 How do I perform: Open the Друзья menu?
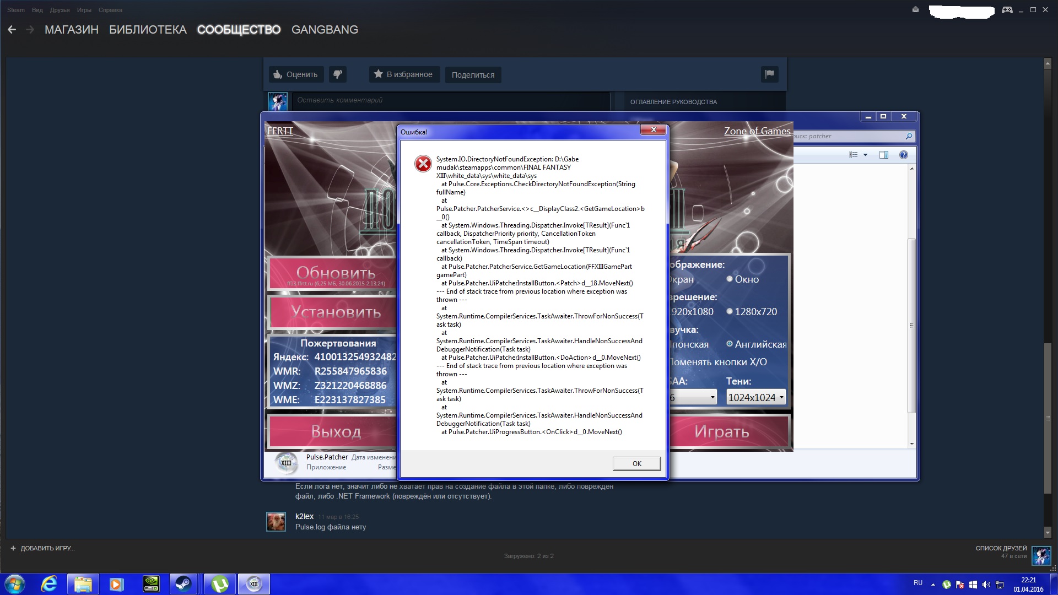[60, 10]
